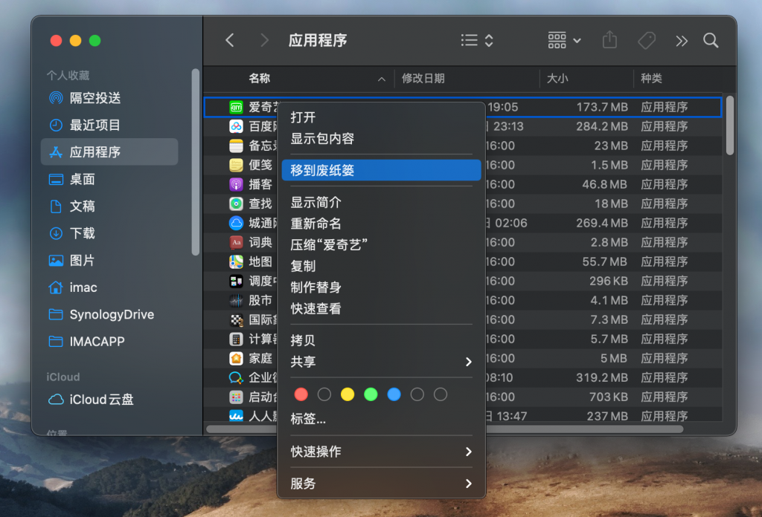762x517 pixels.
Task: Toggle sort direction arrow in 名称 header
Action: click(382, 79)
